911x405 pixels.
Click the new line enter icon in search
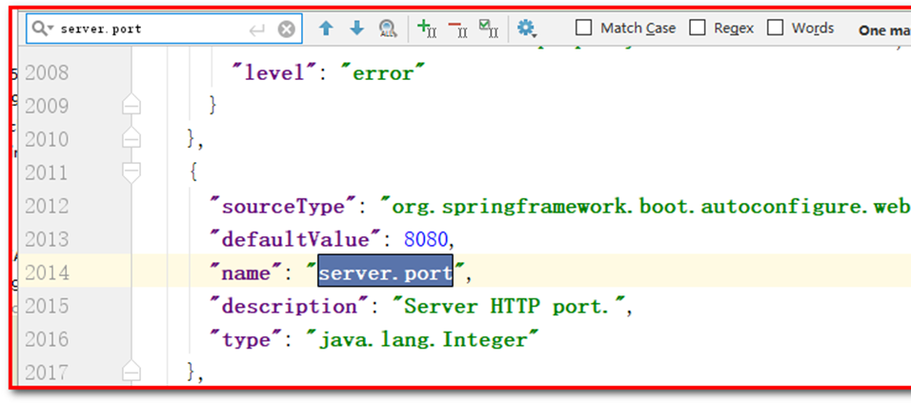pos(256,30)
